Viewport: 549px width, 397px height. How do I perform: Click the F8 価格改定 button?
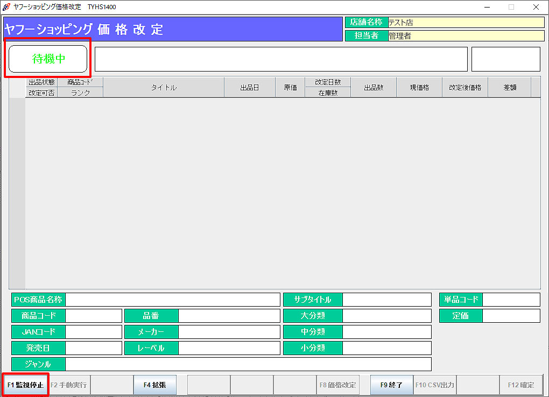tap(337, 385)
